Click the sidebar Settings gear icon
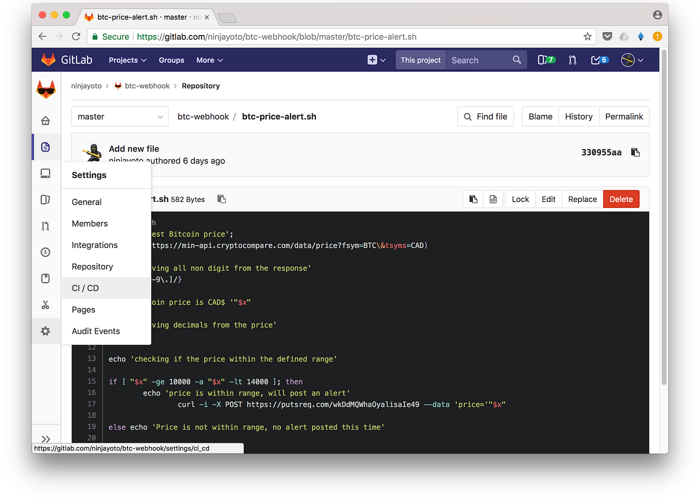Viewport: 700px width, 499px height. click(x=45, y=331)
